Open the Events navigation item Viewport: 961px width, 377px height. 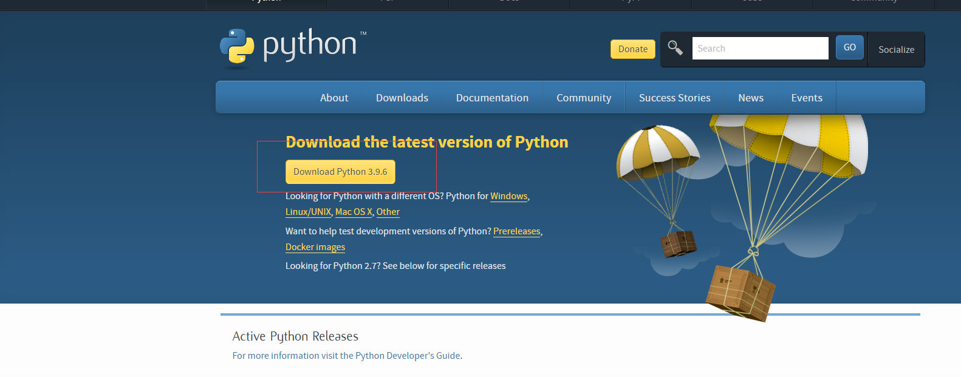pos(807,98)
